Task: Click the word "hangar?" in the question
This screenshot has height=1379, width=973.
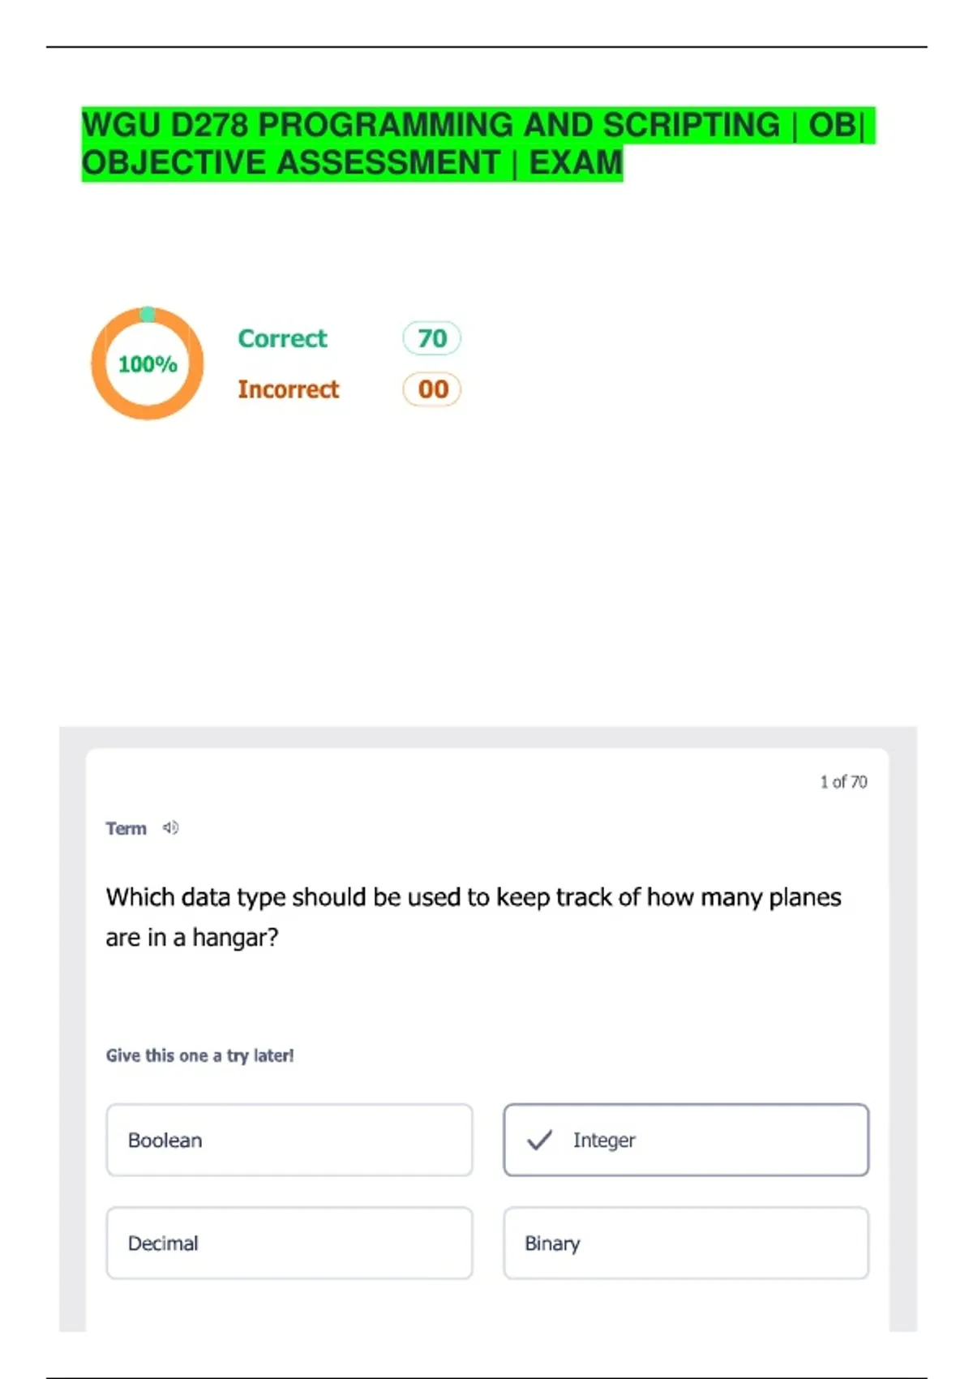Action: (235, 938)
